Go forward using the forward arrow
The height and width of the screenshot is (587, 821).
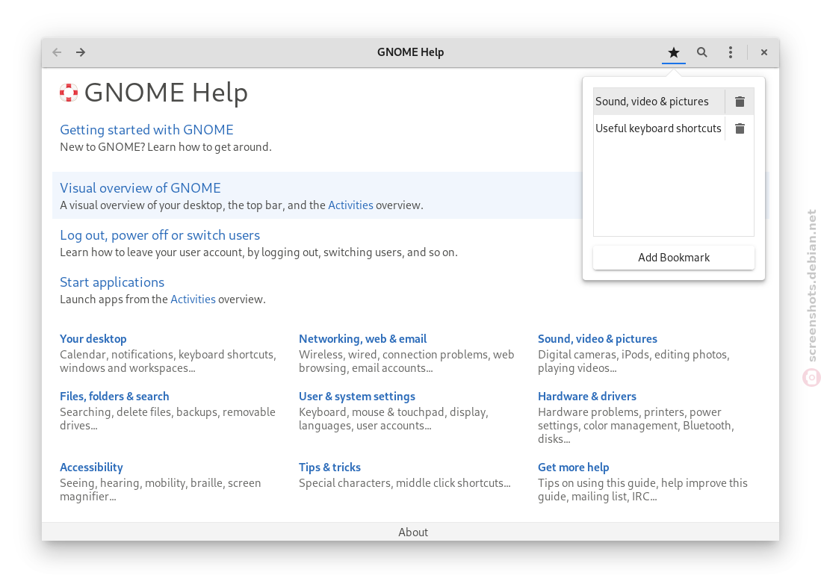pyautogui.click(x=80, y=52)
